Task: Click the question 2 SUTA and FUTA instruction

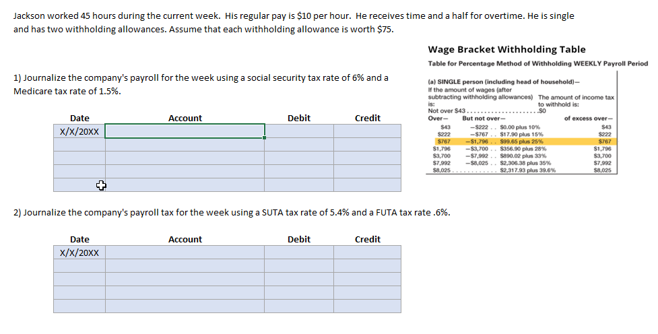Action: pyautogui.click(x=232, y=212)
